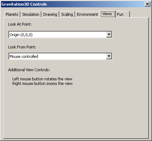Click the Additional View Controls heading
Image resolution: width=152 pixels, height=141 pixels.
pyautogui.click(x=29, y=70)
